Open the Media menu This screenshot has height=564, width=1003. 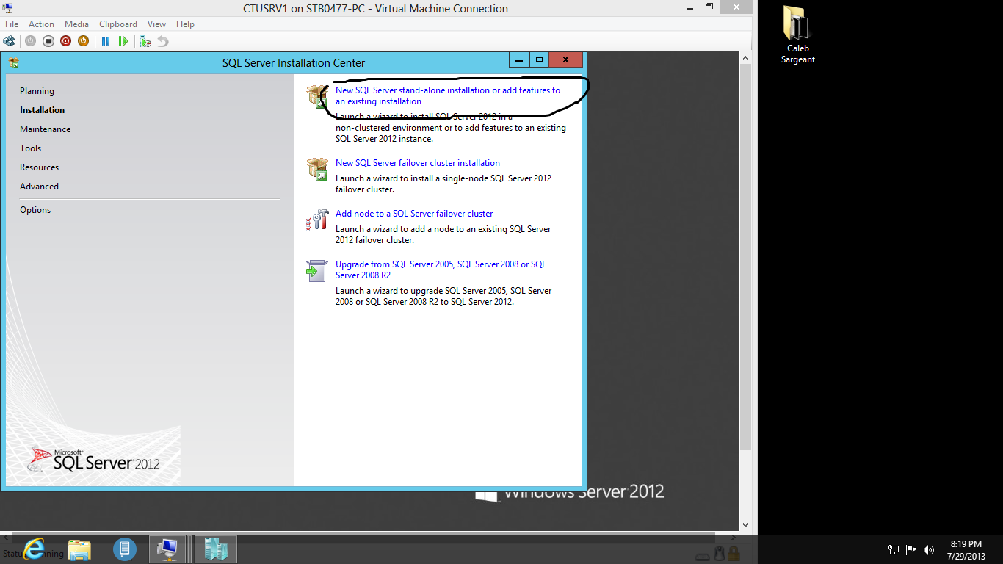tap(76, 24)
